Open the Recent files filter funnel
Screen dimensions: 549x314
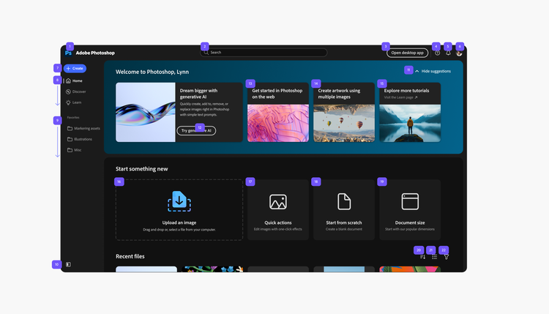click(x=447, y=257)
